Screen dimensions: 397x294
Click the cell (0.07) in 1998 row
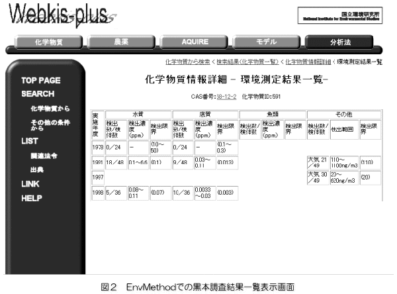pos(161,193)
